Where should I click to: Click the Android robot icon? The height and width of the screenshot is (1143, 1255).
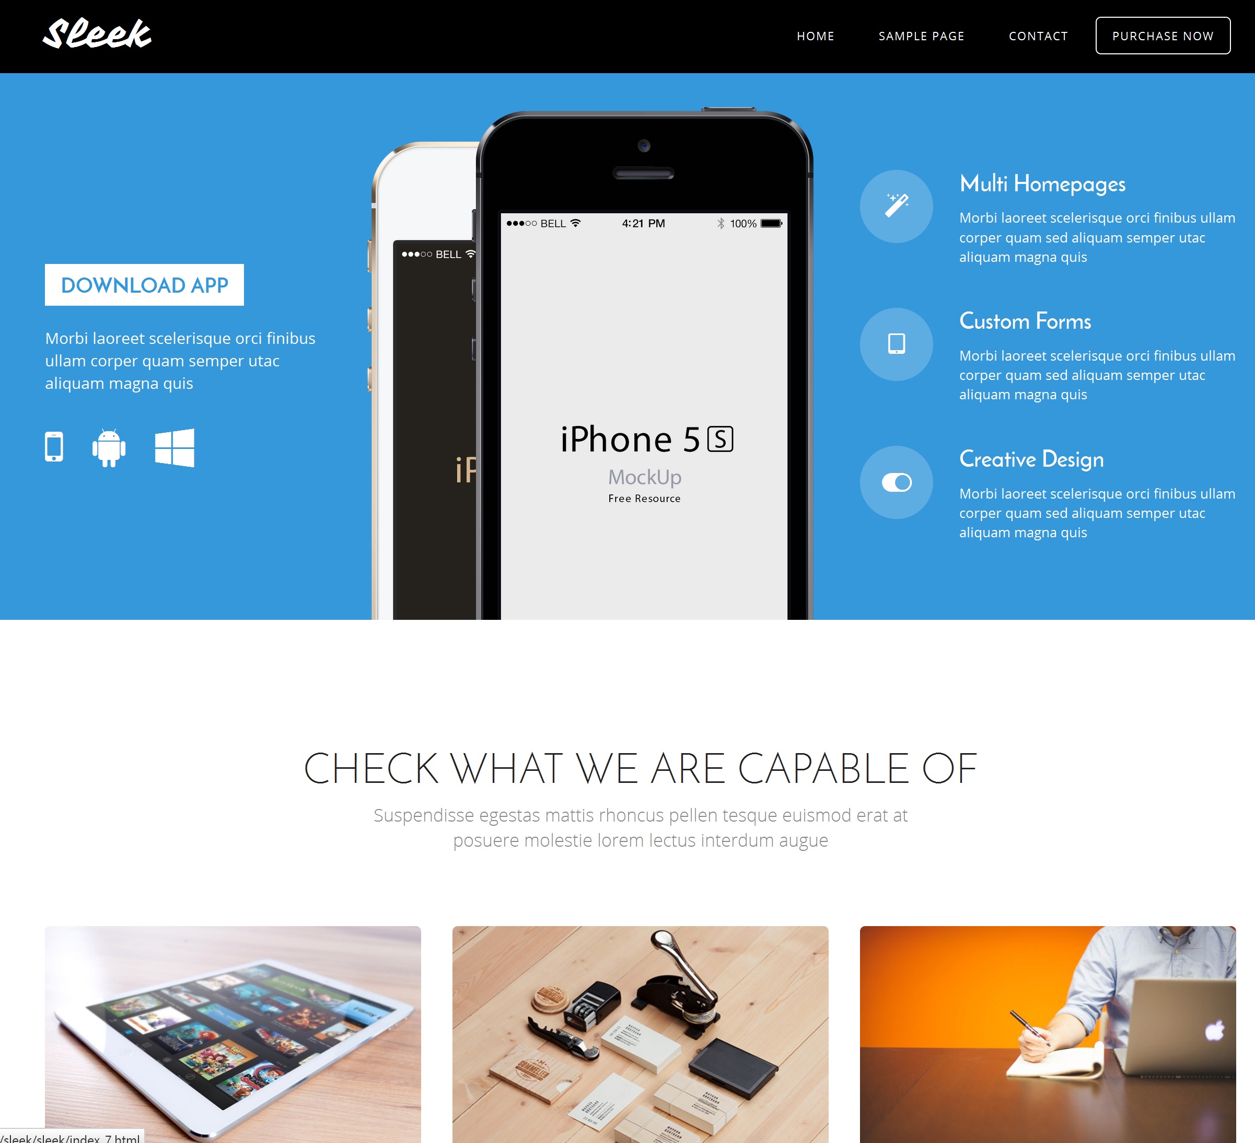click(108, 447)
